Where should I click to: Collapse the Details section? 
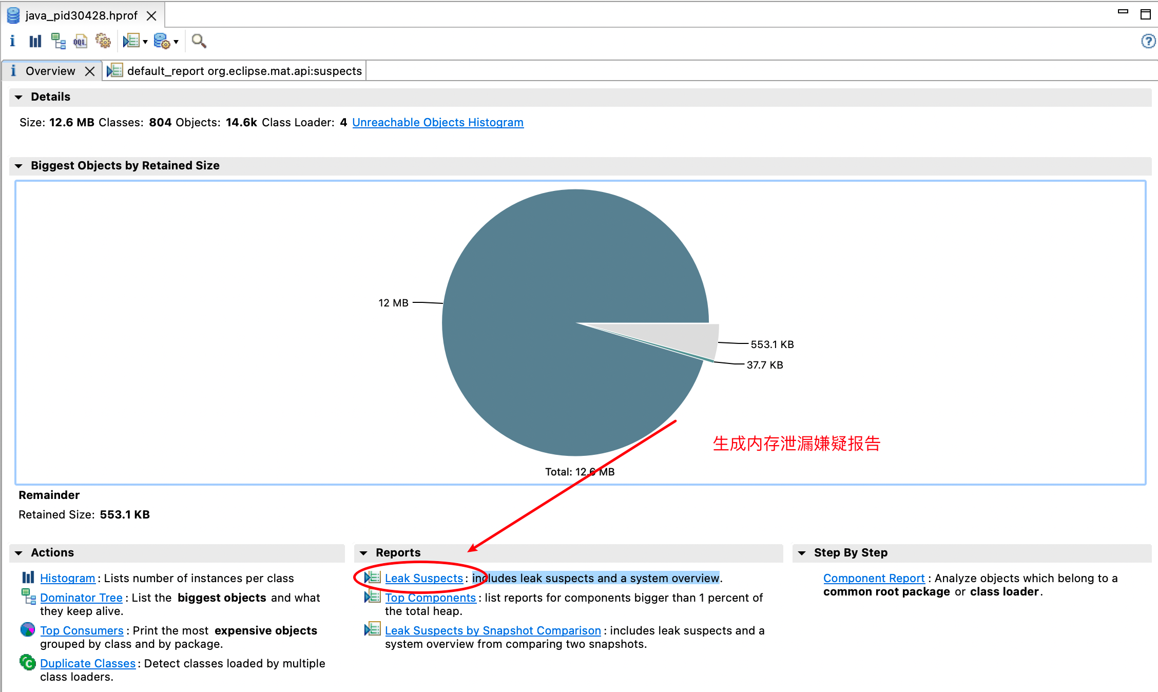click(18, 97)
